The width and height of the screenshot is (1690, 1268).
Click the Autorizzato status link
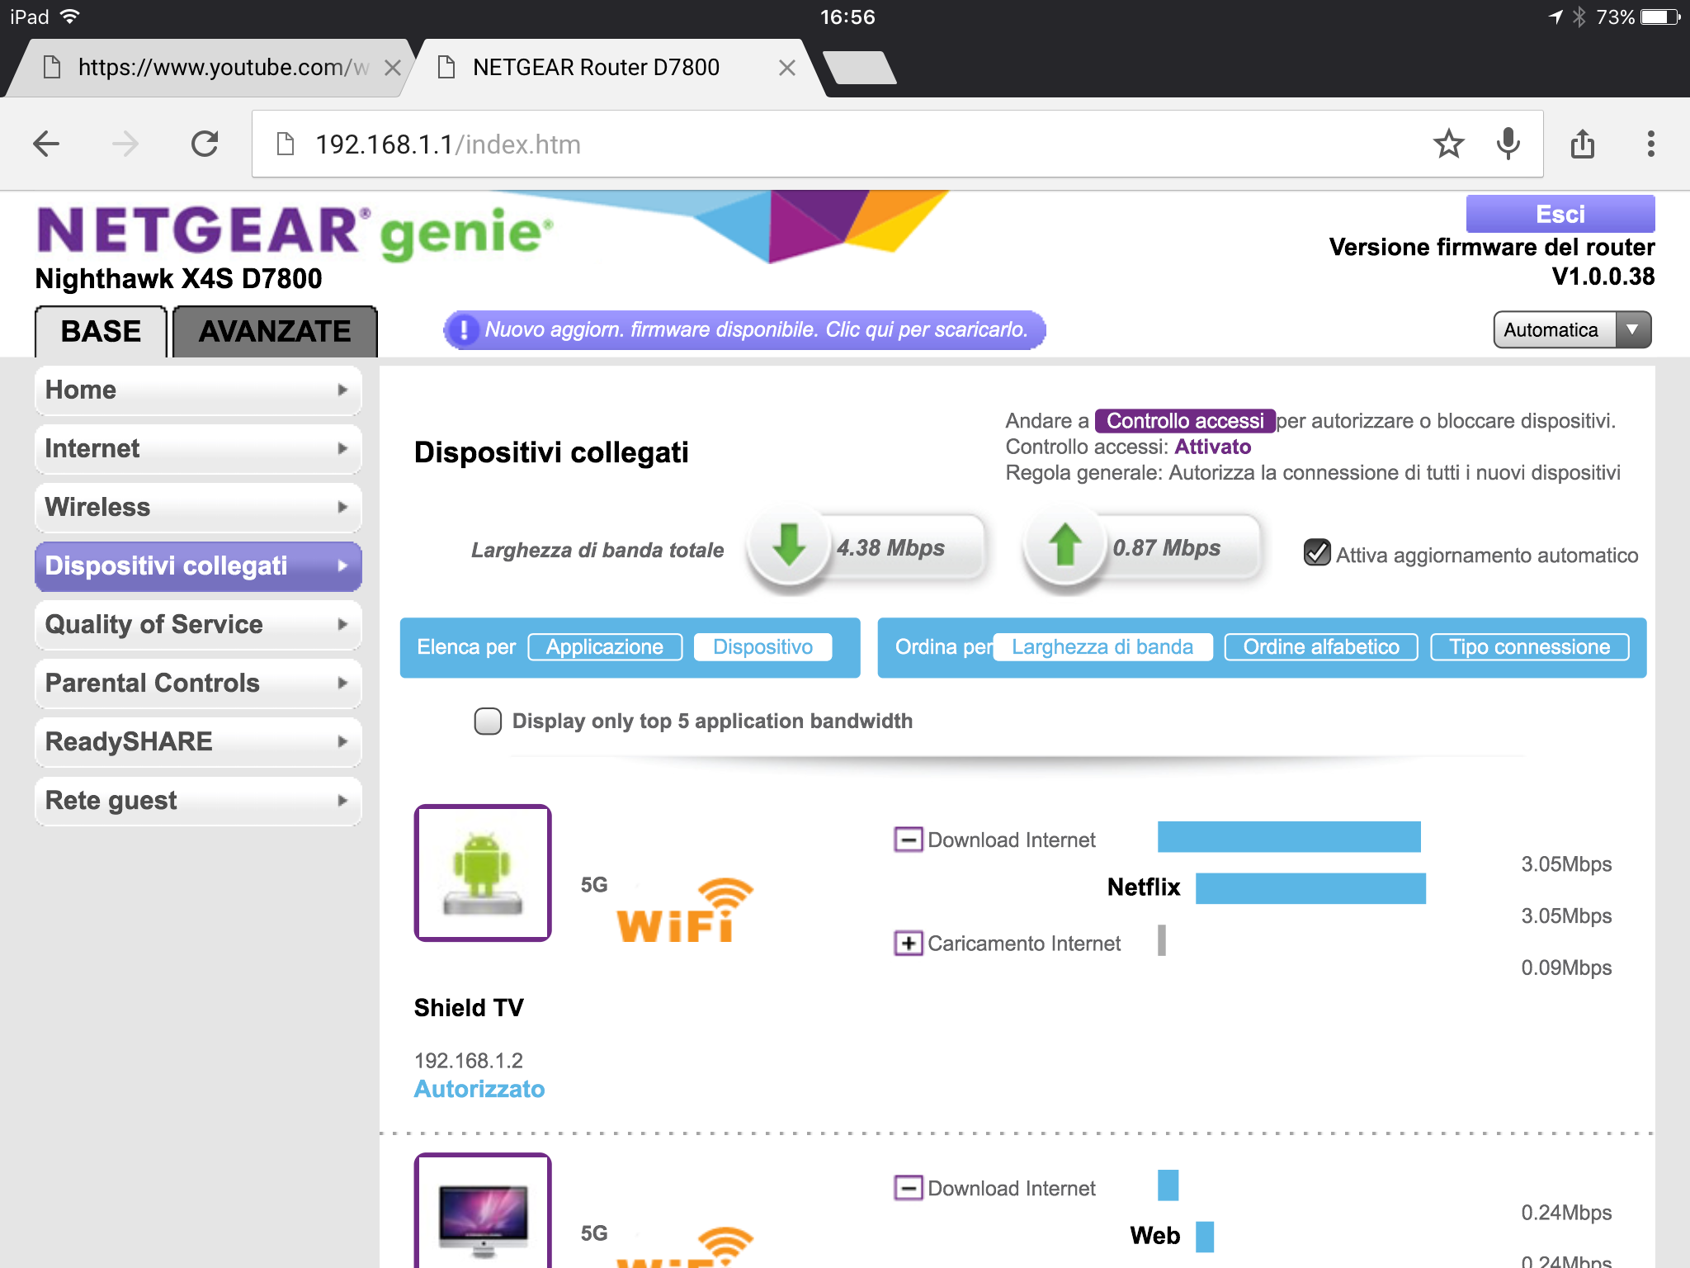coord(479,1089)
